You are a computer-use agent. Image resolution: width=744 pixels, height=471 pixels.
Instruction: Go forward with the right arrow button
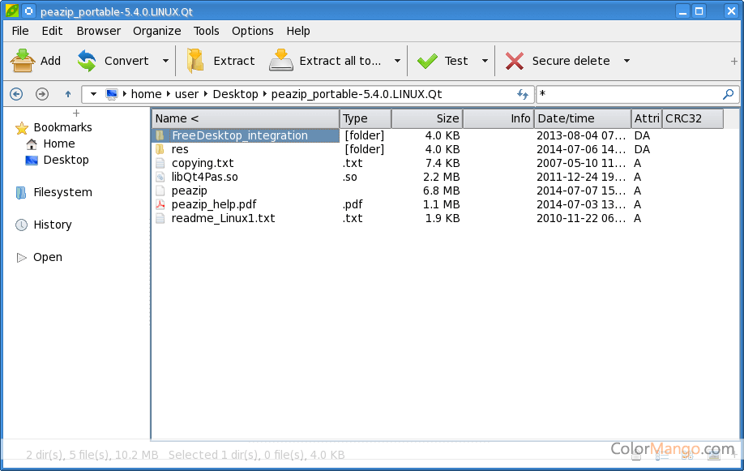tap(42, 94)
